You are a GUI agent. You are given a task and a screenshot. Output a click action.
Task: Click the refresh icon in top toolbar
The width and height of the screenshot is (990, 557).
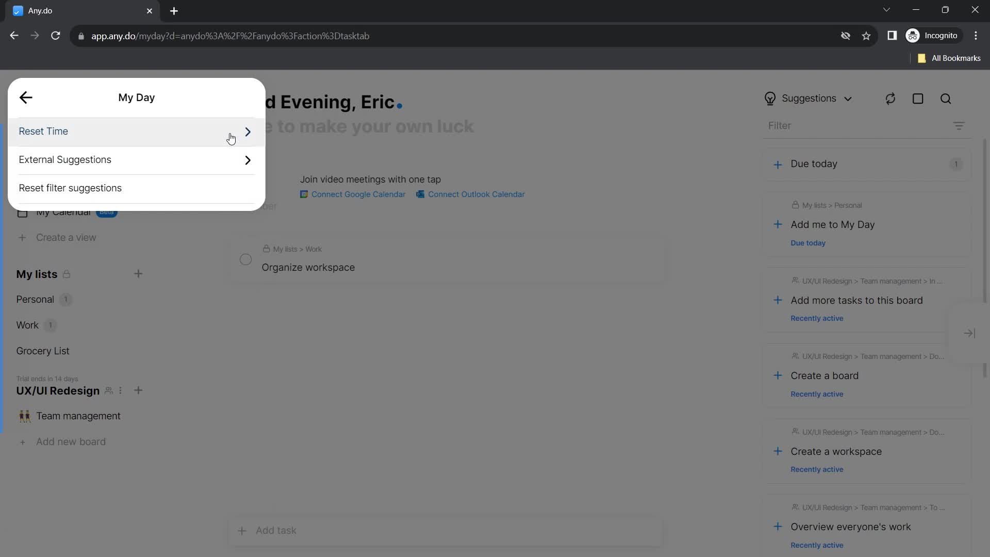890,99
